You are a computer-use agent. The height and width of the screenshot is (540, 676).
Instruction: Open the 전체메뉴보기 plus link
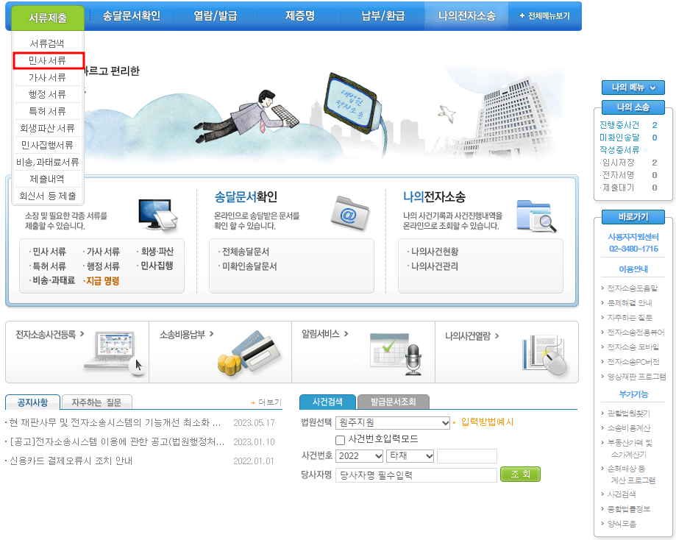(544, 16)
